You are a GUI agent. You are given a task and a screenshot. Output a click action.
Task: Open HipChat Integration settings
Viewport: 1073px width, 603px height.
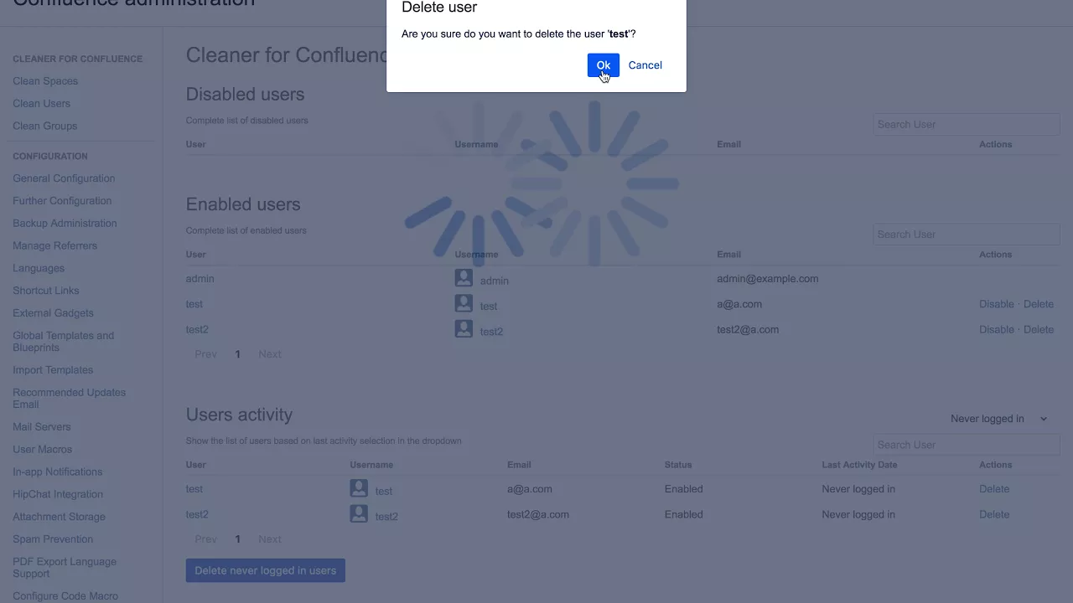58,495
